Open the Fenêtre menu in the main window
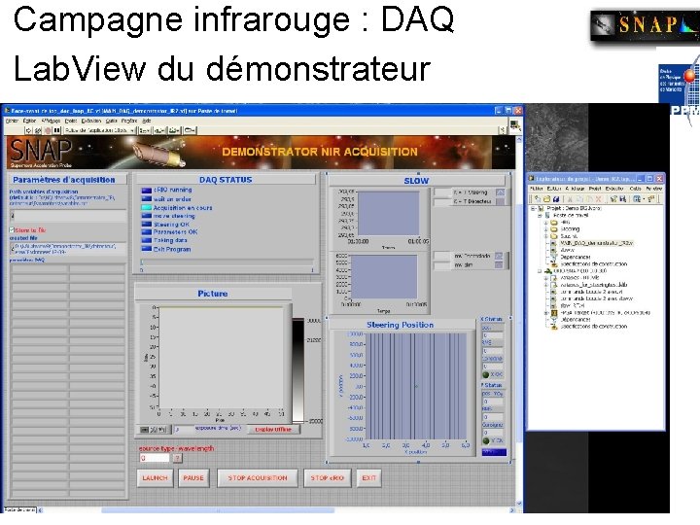Screen dimensions: 700x525 coord(129,121)
